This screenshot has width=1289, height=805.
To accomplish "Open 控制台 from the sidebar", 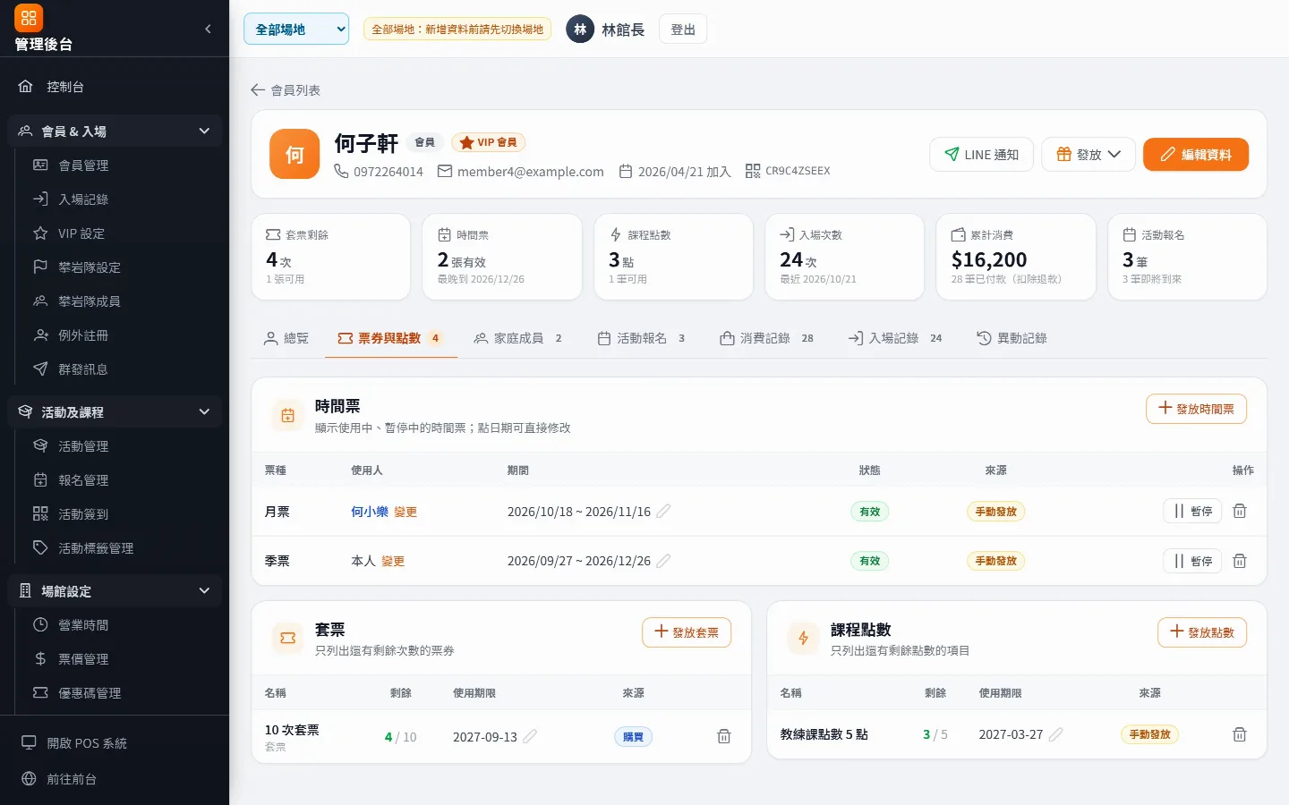I will (115, 87).
